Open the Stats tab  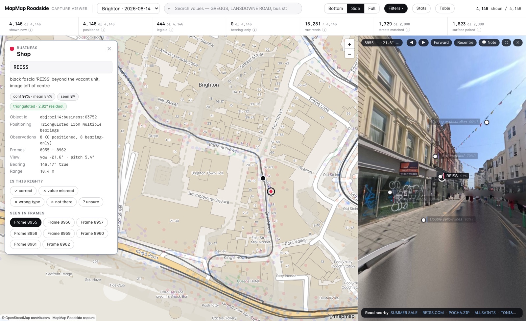(x=421, y=9)
